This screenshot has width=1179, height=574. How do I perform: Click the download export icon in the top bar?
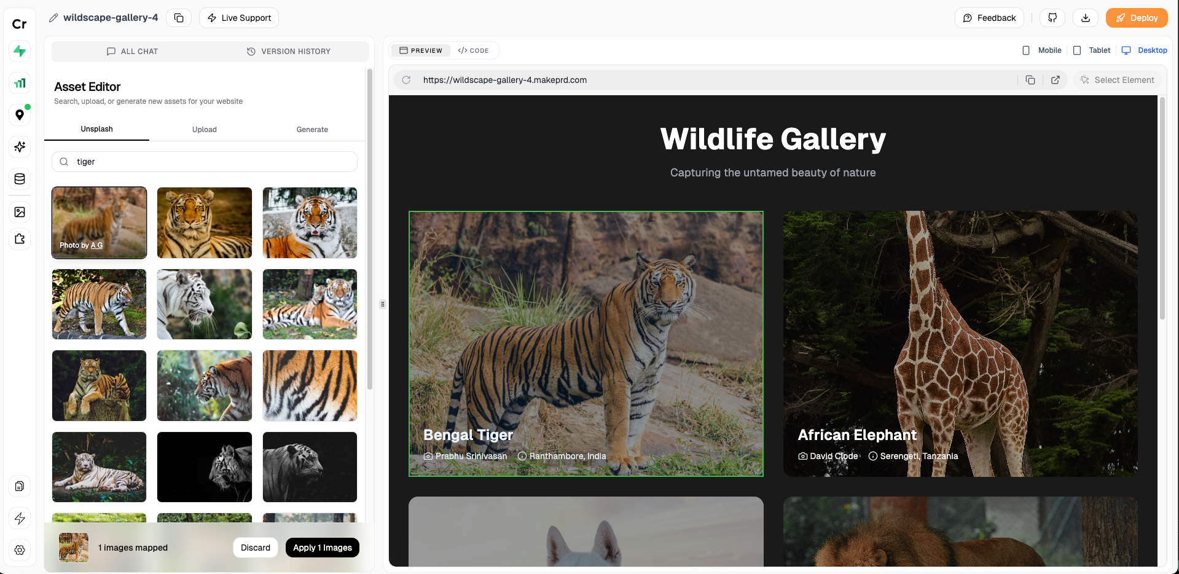coord(1085,18)
